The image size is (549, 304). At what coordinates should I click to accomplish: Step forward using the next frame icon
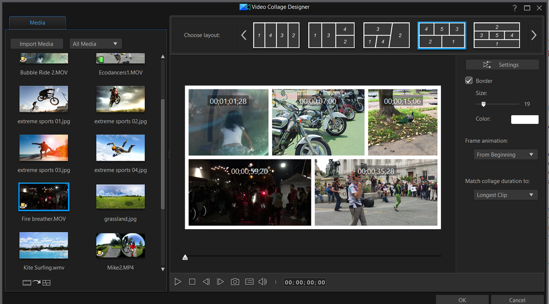tap(221, 282)
